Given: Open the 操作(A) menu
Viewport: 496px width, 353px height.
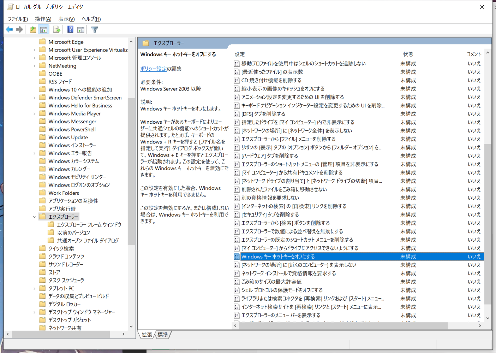Looking at the screenshot, I should click(43, 19).
